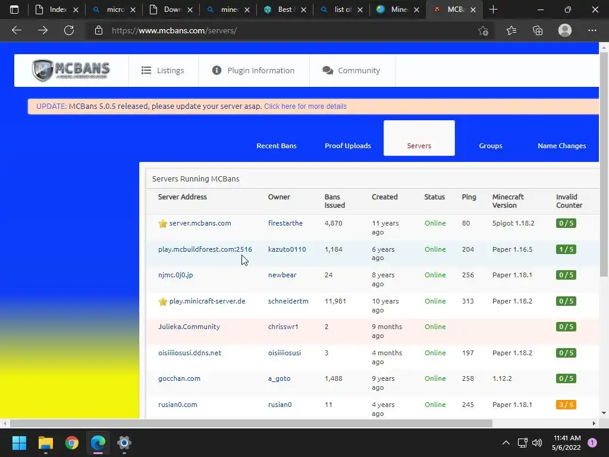The width and height of the screenshot is (609, 457).
Task: Close the Index tab
Action: pyautogui.click(x=76, y=10)
